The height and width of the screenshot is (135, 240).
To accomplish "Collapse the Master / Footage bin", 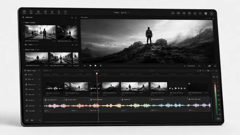I will point(23,22).
